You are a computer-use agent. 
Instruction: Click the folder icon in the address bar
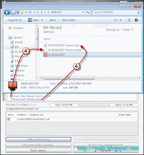[x=22, y=12]
